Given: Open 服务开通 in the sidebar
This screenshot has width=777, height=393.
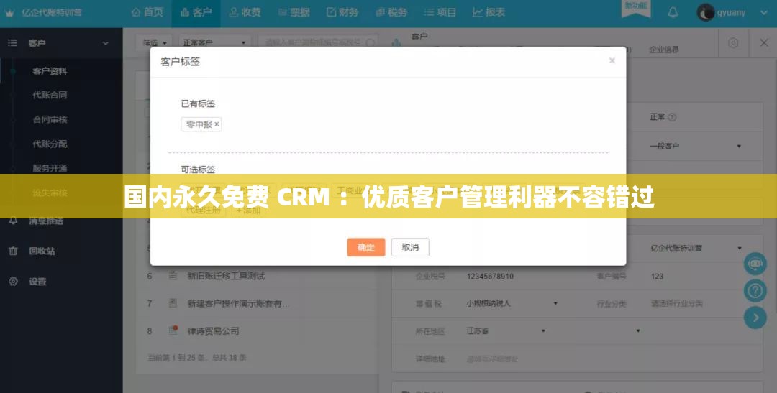Looking at the screenshot, I should [50, 168].
